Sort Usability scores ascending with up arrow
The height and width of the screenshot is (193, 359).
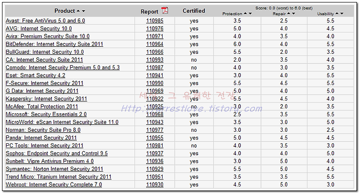(x=337, y=13)
